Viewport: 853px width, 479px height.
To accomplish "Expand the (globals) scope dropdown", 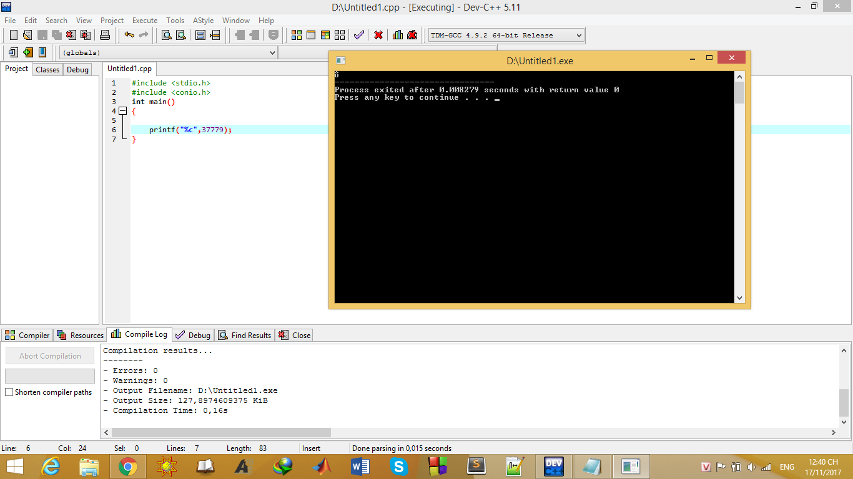I will tap(272, 53).
